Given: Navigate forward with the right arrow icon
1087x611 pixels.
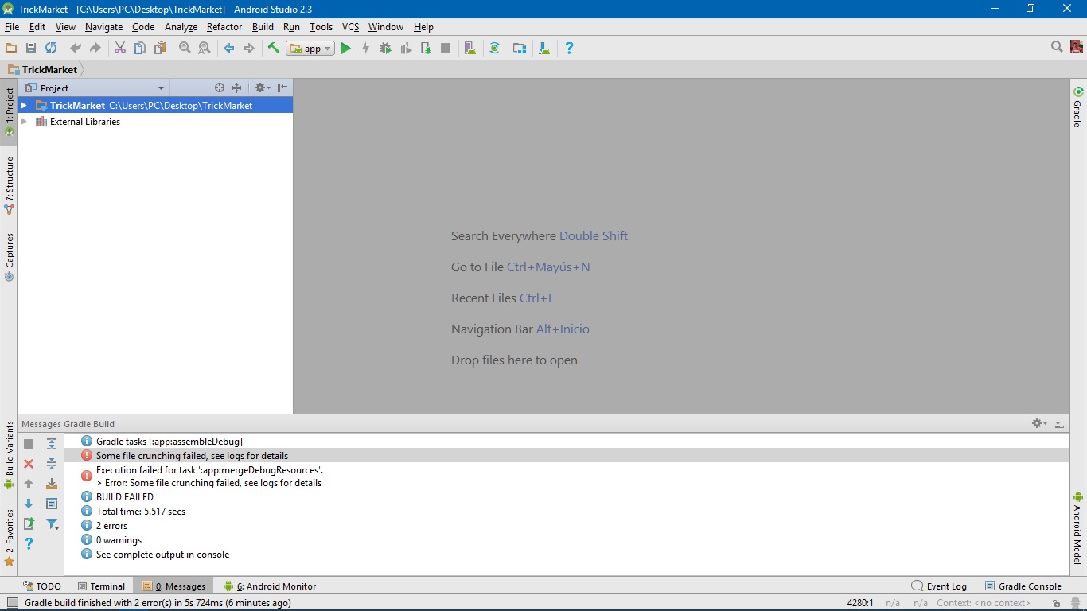Looking at the screenshot, I should (x=249, y=49).
